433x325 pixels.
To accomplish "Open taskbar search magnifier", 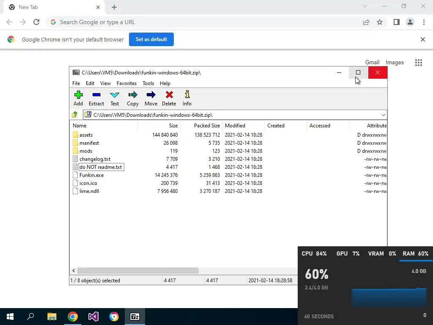I will pyautogui.click(x=30, y=317).
